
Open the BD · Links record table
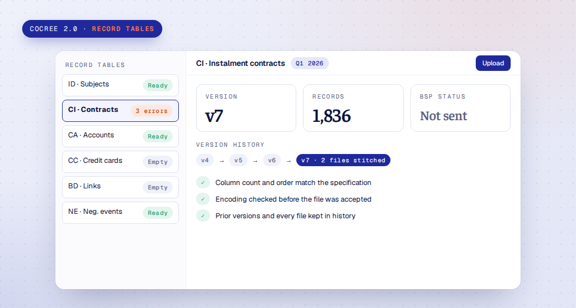pyautogui.click(x=121, y=187)
